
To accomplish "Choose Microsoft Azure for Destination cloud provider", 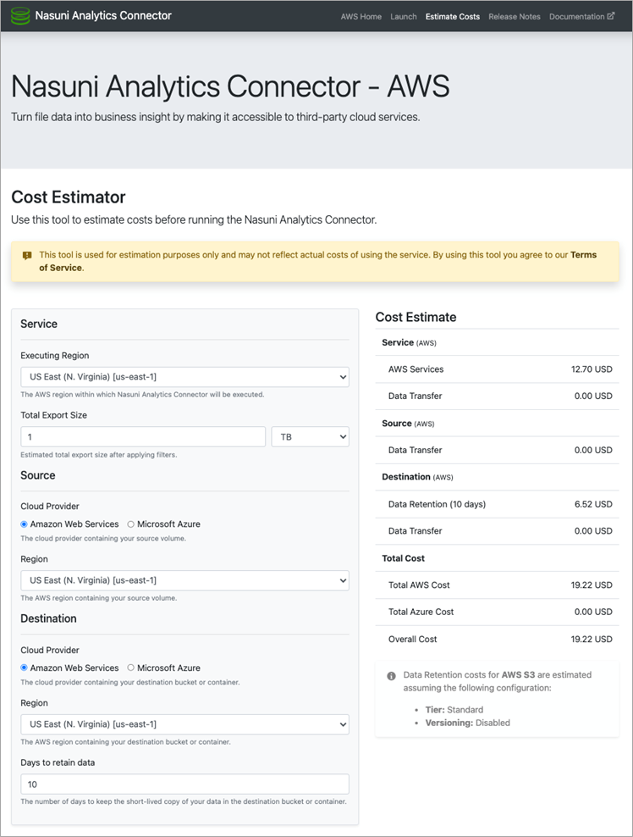I will pos(130,668).
